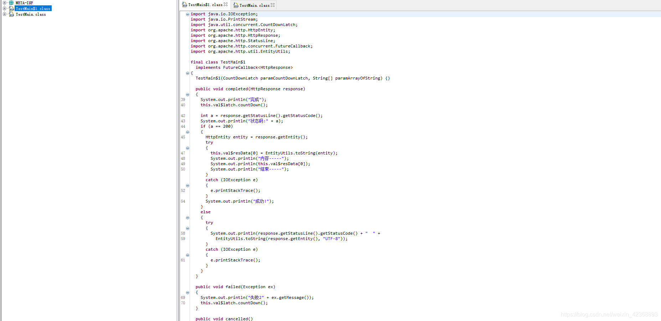Click the TestMain$1 constructor line

[x=293, y=78]
